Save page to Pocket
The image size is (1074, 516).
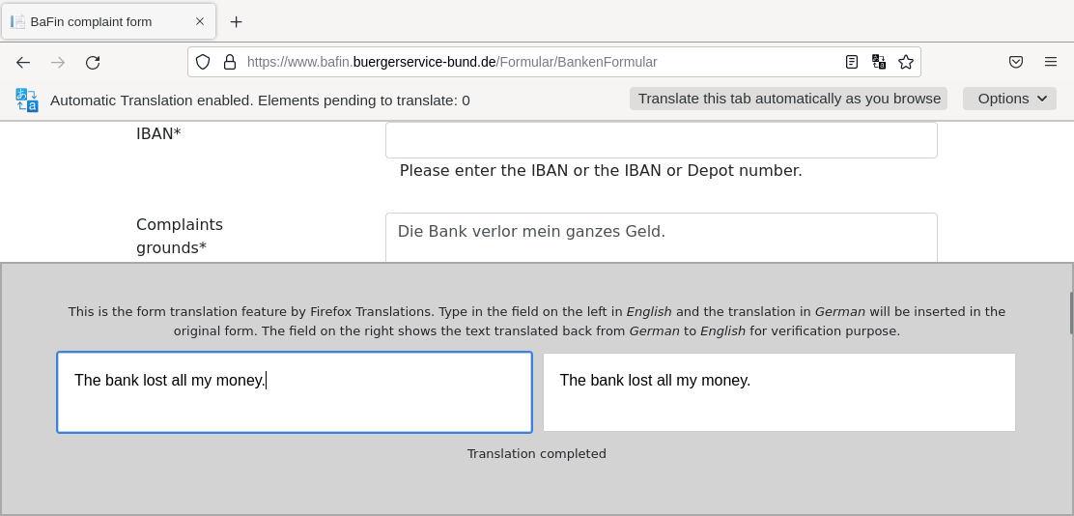(x=1016, y=62)
